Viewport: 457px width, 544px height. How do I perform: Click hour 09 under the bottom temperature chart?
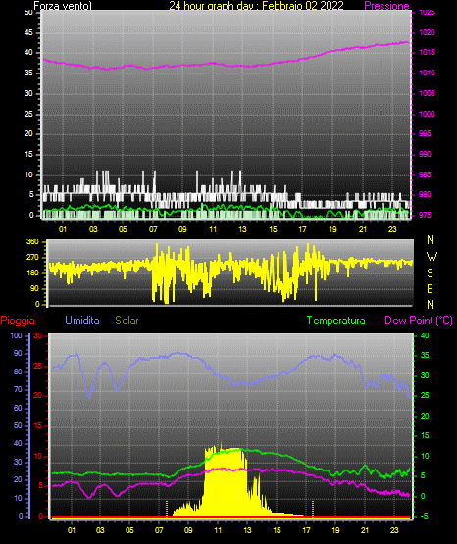click(188, 530)
